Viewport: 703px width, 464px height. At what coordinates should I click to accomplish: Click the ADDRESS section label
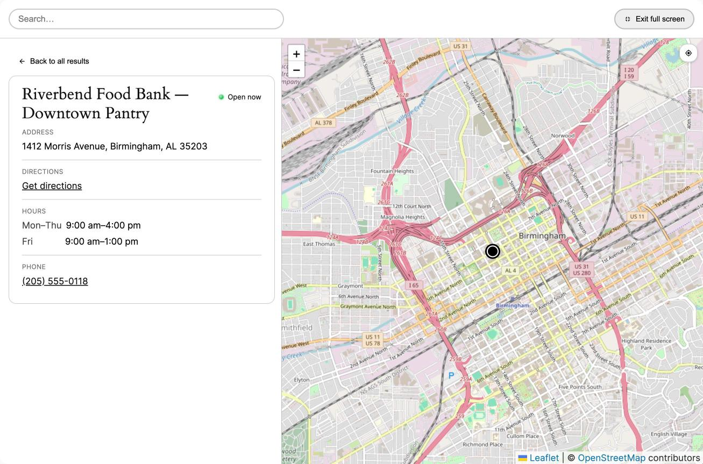coord(38,132)
